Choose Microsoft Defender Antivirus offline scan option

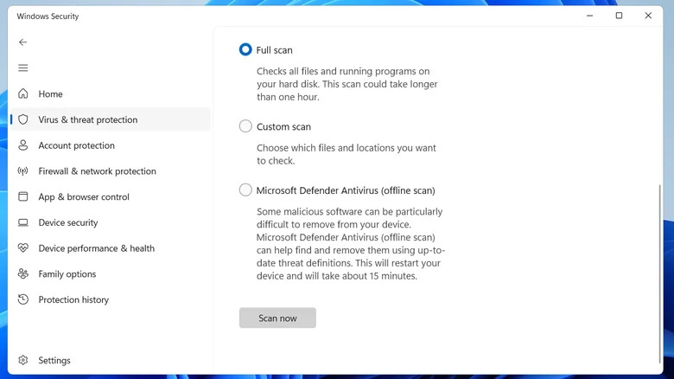click(245, 190)
